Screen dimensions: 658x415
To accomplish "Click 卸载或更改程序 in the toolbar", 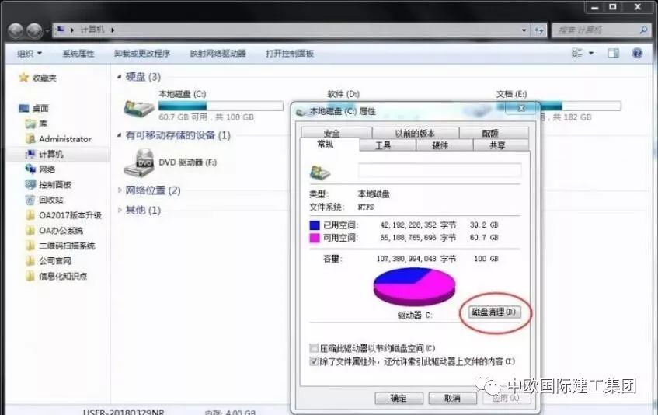I will (142, 54).
